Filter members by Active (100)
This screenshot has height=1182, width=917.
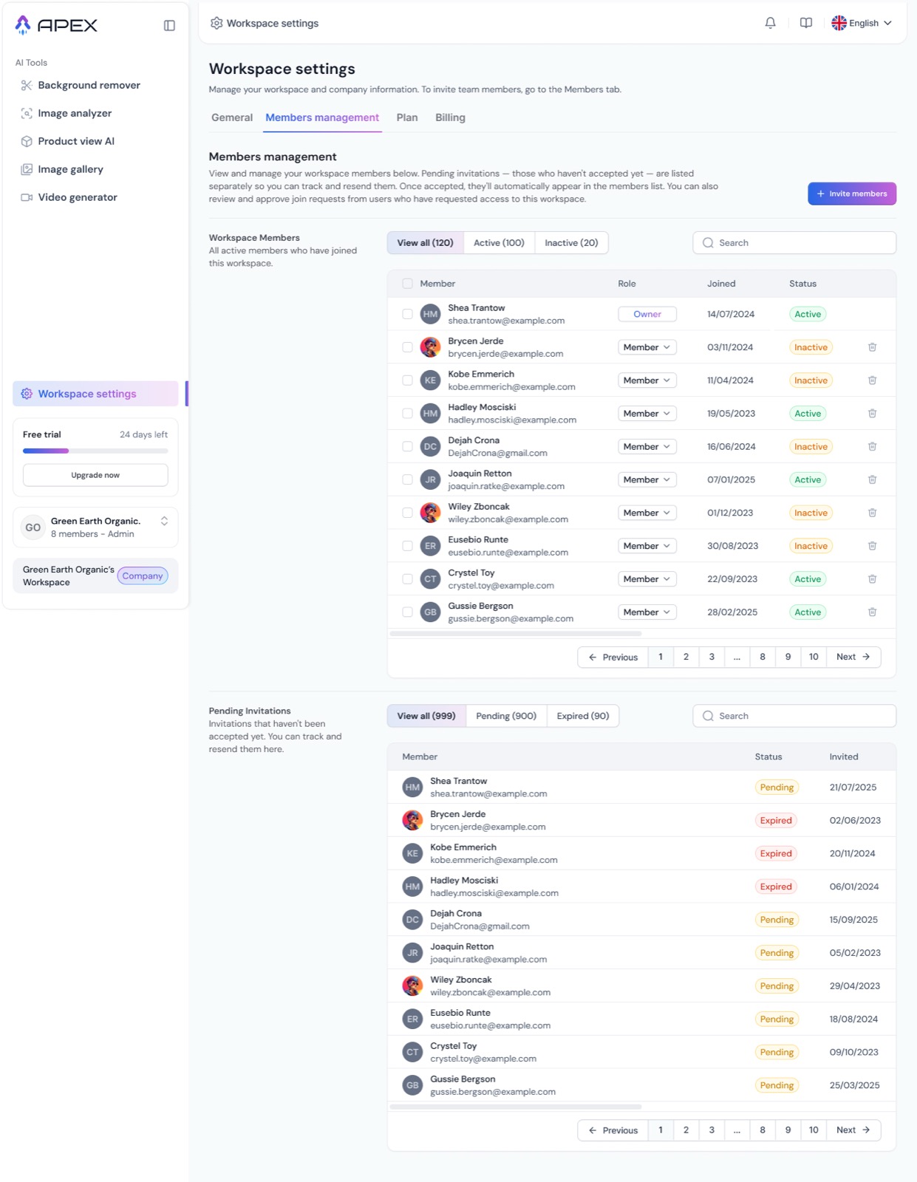click(x=499, y=243)
